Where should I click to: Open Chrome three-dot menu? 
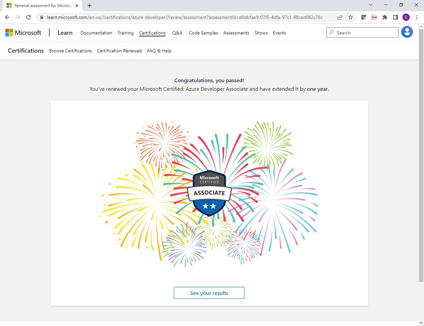click(417, 17)
